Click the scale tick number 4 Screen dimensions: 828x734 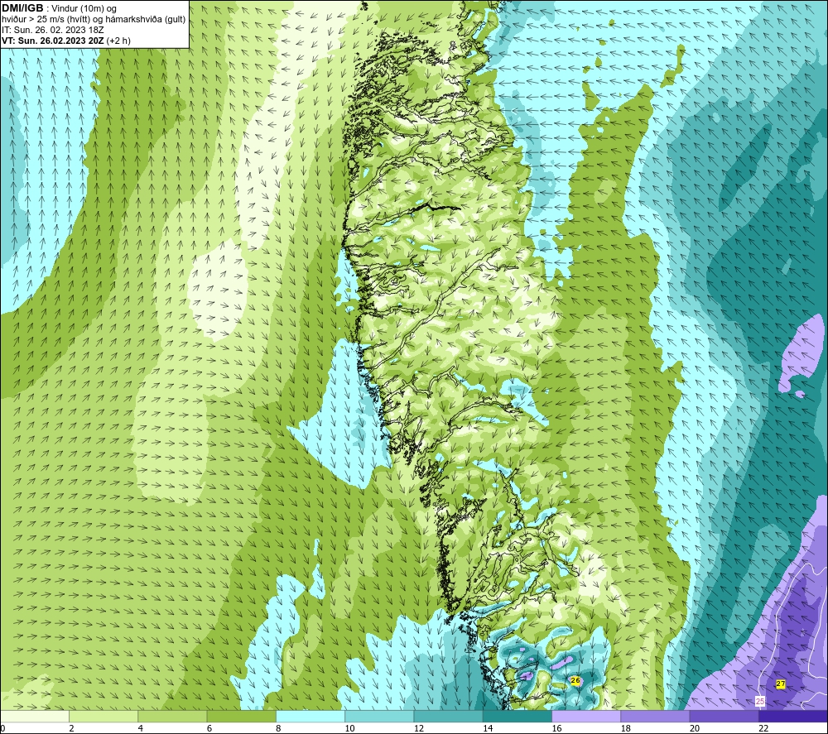coord(141,728)
